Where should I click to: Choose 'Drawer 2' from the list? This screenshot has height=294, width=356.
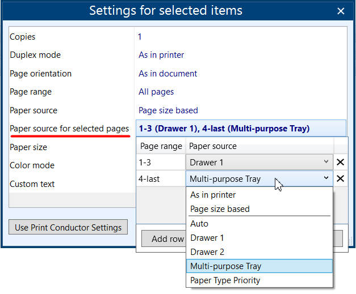[x=207, y=252]
